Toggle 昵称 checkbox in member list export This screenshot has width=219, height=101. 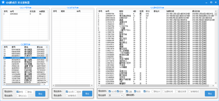pyautogui.click(x=118, y=91)
